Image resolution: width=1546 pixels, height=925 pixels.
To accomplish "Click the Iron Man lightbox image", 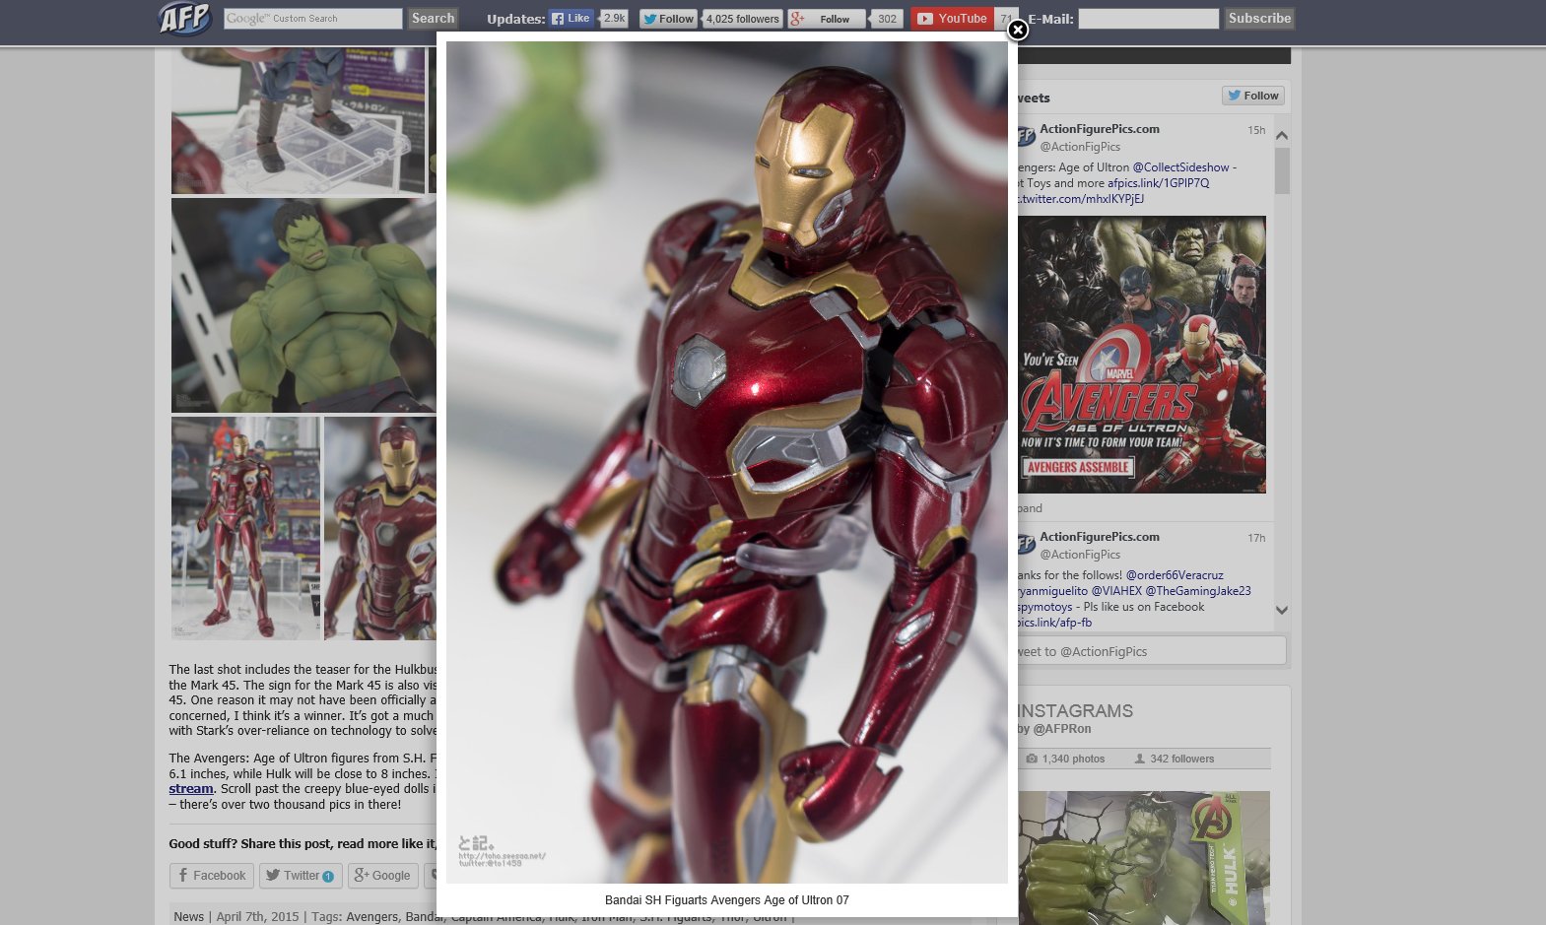I will [727, 462].
